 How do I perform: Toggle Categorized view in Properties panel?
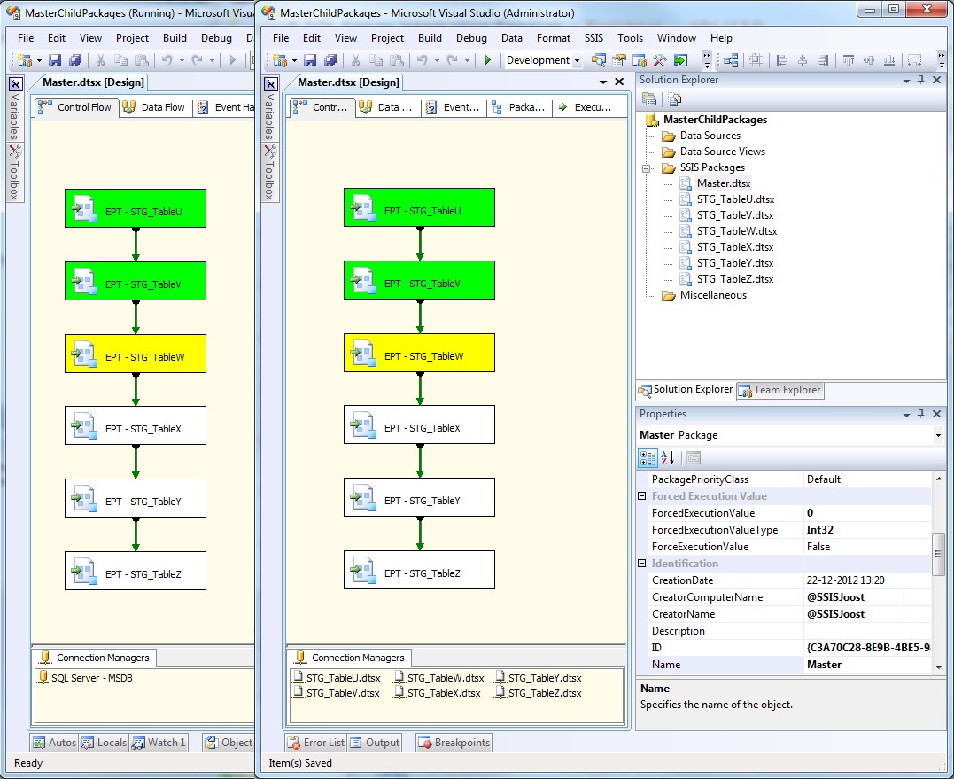[648, 458]
